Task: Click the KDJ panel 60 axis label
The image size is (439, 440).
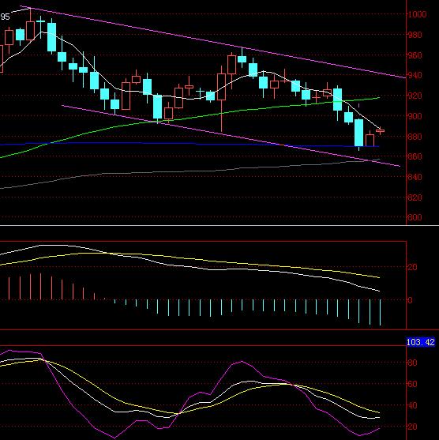Action: point(412,384)
